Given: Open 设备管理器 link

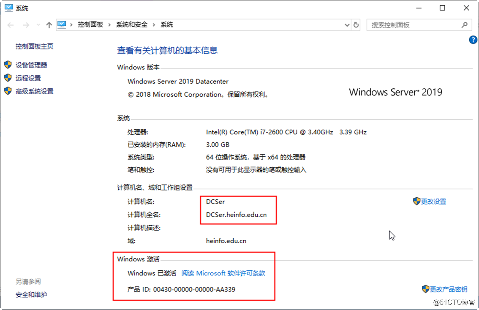Looking at the screenshot, I should pyautogui.click(x=31, y=65).
